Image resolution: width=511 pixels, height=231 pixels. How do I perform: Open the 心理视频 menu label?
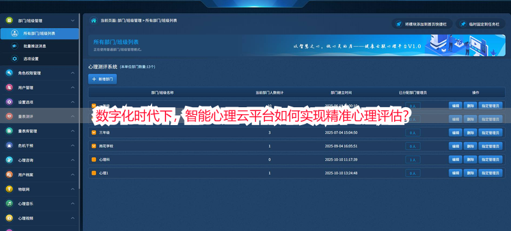point(26,218)
